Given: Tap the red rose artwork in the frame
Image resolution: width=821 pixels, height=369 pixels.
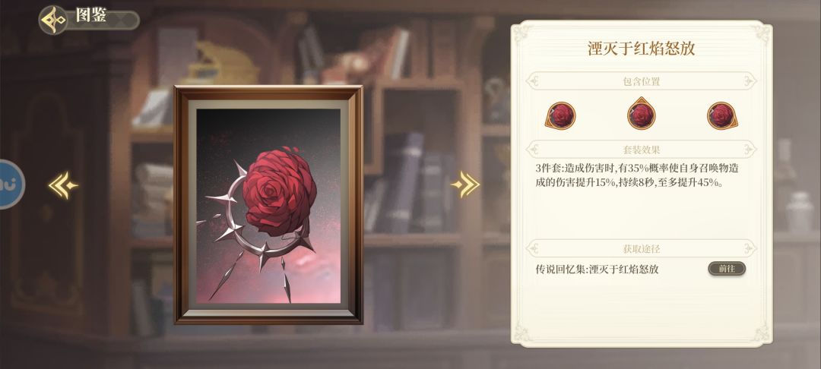Looking at the screenshot, I should tap(279, 191).
